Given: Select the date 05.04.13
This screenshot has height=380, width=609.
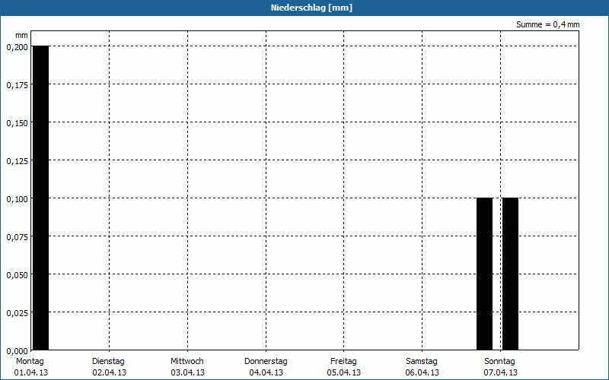Looking at the screenshot, I should tap(344, 372).
